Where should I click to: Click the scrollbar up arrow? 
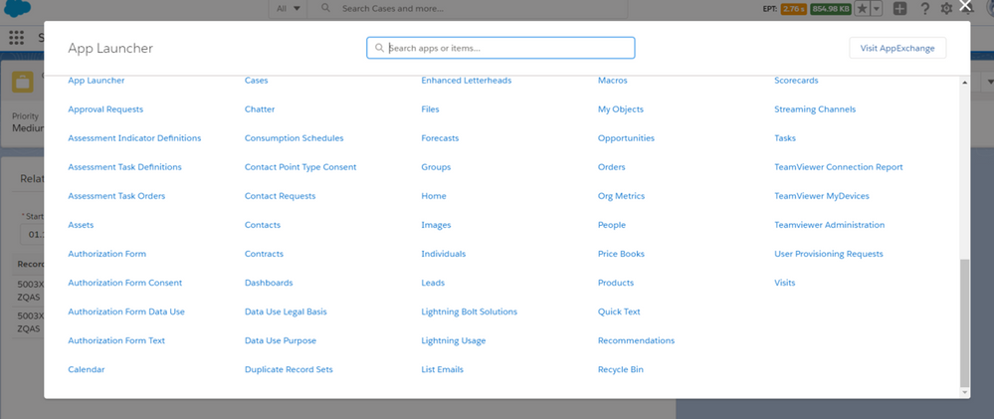[x=965, y=83]
